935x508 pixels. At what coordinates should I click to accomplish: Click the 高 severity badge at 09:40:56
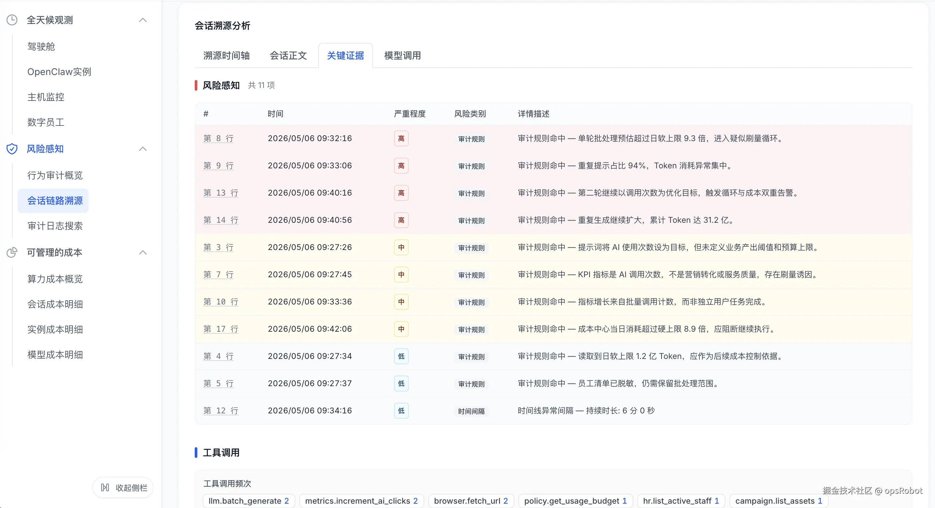(401, 220)
